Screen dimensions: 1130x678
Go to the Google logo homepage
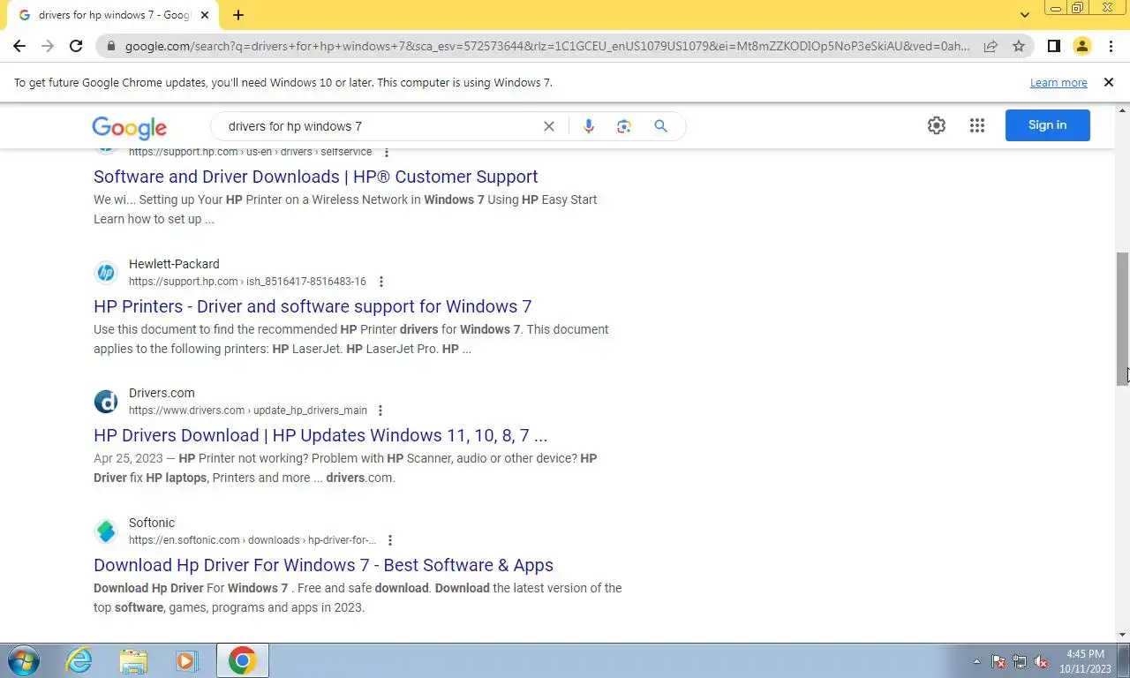pyautogui.click(x=129, y=128)
